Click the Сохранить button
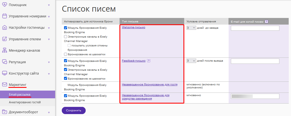Image resolution: width=291 pixels, height=116 pixels. coord(74,110)
